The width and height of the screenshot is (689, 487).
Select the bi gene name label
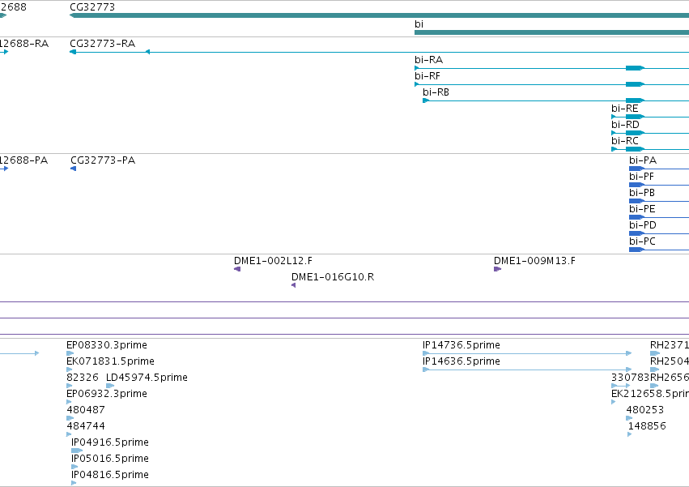pyautogui.click(x=419, y=24)
